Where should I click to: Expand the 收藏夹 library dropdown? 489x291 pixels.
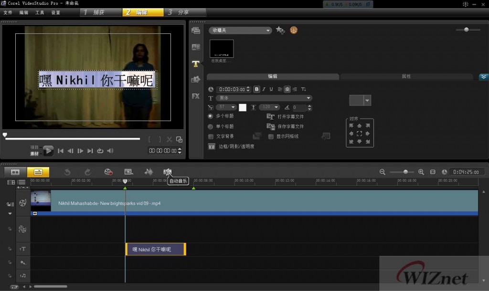[240, 31]
